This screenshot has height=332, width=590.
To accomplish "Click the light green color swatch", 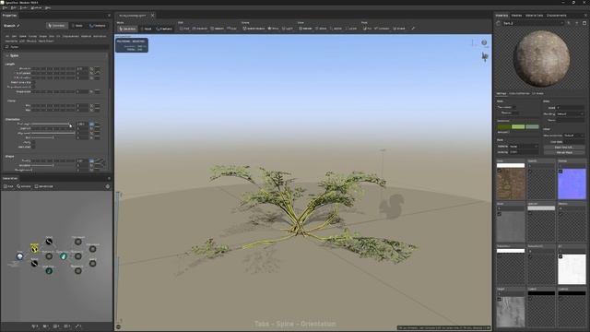I will coord(518,127).
